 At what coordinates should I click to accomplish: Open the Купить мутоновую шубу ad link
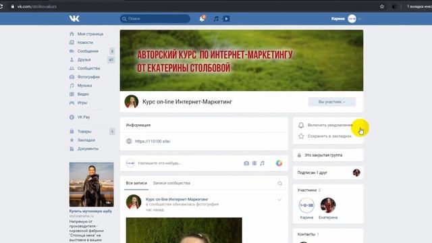[x=90, y=211]
